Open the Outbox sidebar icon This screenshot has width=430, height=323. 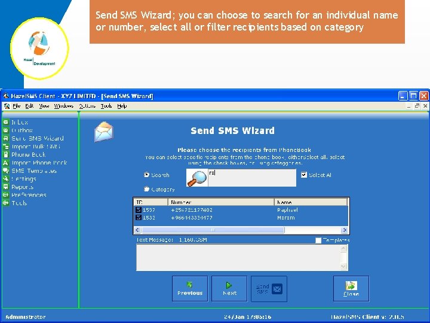[6, 130]
